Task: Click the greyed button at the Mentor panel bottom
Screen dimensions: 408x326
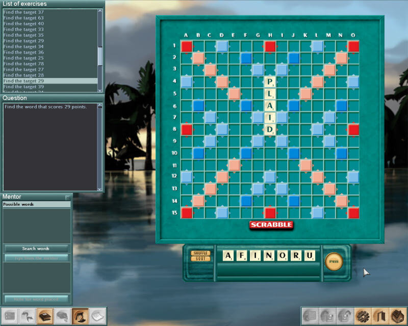Action: click(36, 299)
